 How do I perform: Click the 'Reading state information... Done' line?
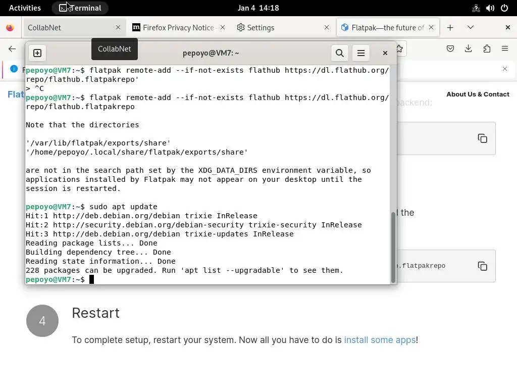click(x=100, y=261)
